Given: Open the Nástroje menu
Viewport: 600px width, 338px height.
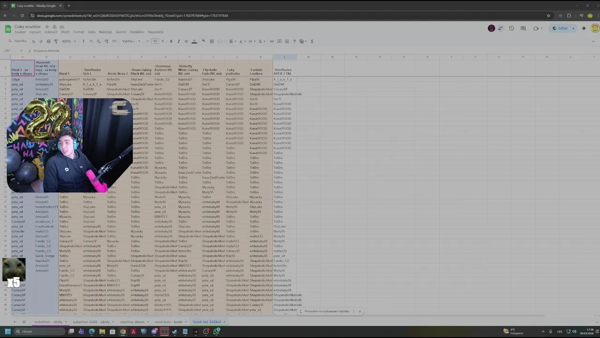Looking at the screenshot, I should (105, 32).
